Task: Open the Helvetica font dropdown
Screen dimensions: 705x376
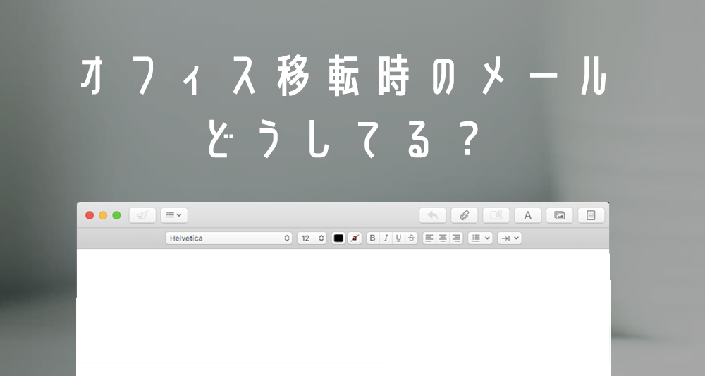Action: pyautogui.click(x=229, y=238)
